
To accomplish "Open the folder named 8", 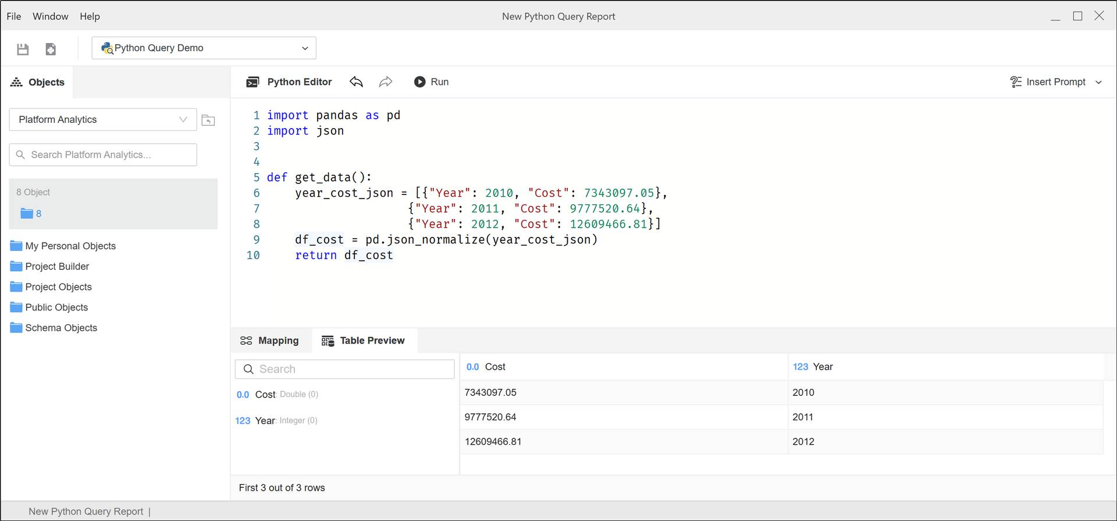I will (31, 214).
